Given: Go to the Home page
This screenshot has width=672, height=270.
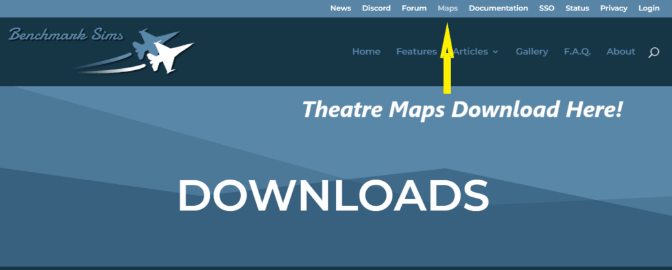Looking at the screenshot, I should [366, 52].
